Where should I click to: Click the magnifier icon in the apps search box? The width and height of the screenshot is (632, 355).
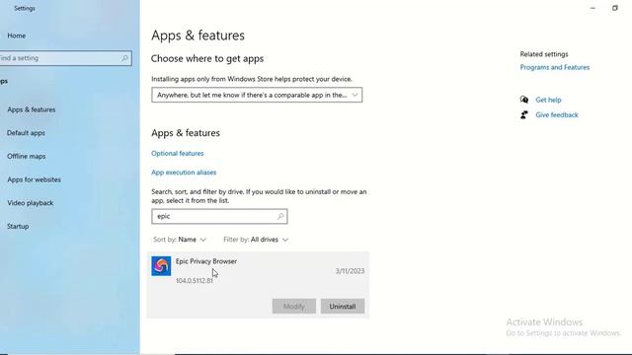pyautogui.click(x=280, y=217)
